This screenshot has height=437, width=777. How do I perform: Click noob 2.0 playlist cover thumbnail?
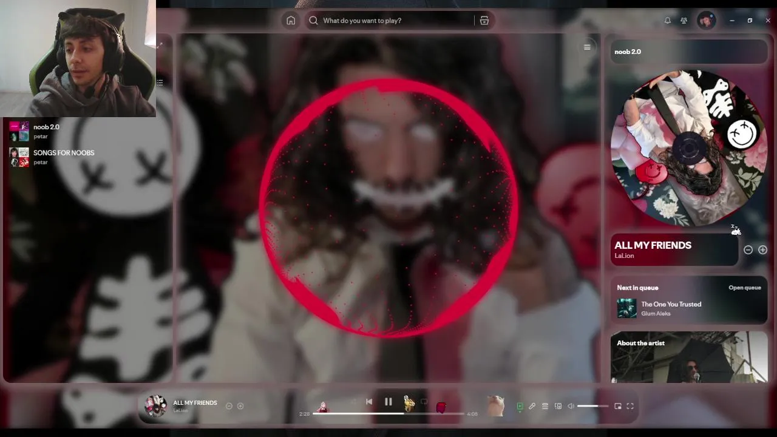(19, 131)
